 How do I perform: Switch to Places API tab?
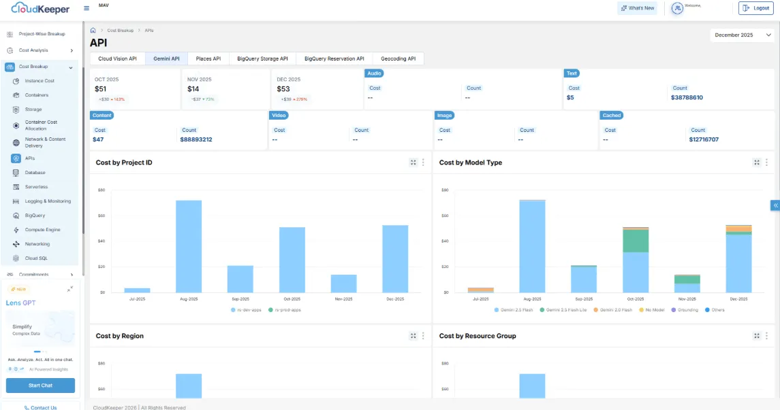point(208,58)
